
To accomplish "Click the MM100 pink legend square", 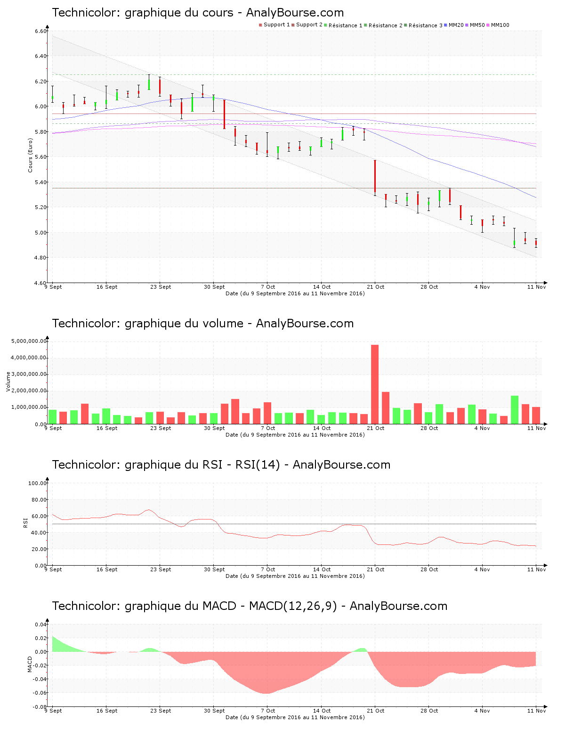I will (488, 25).
